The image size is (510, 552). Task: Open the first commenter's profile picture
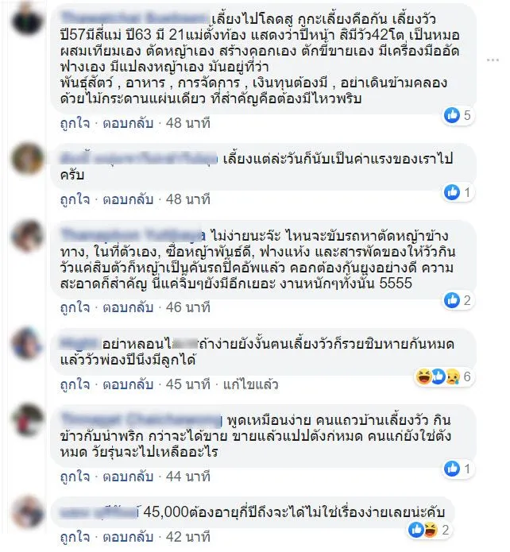point(27,20)
